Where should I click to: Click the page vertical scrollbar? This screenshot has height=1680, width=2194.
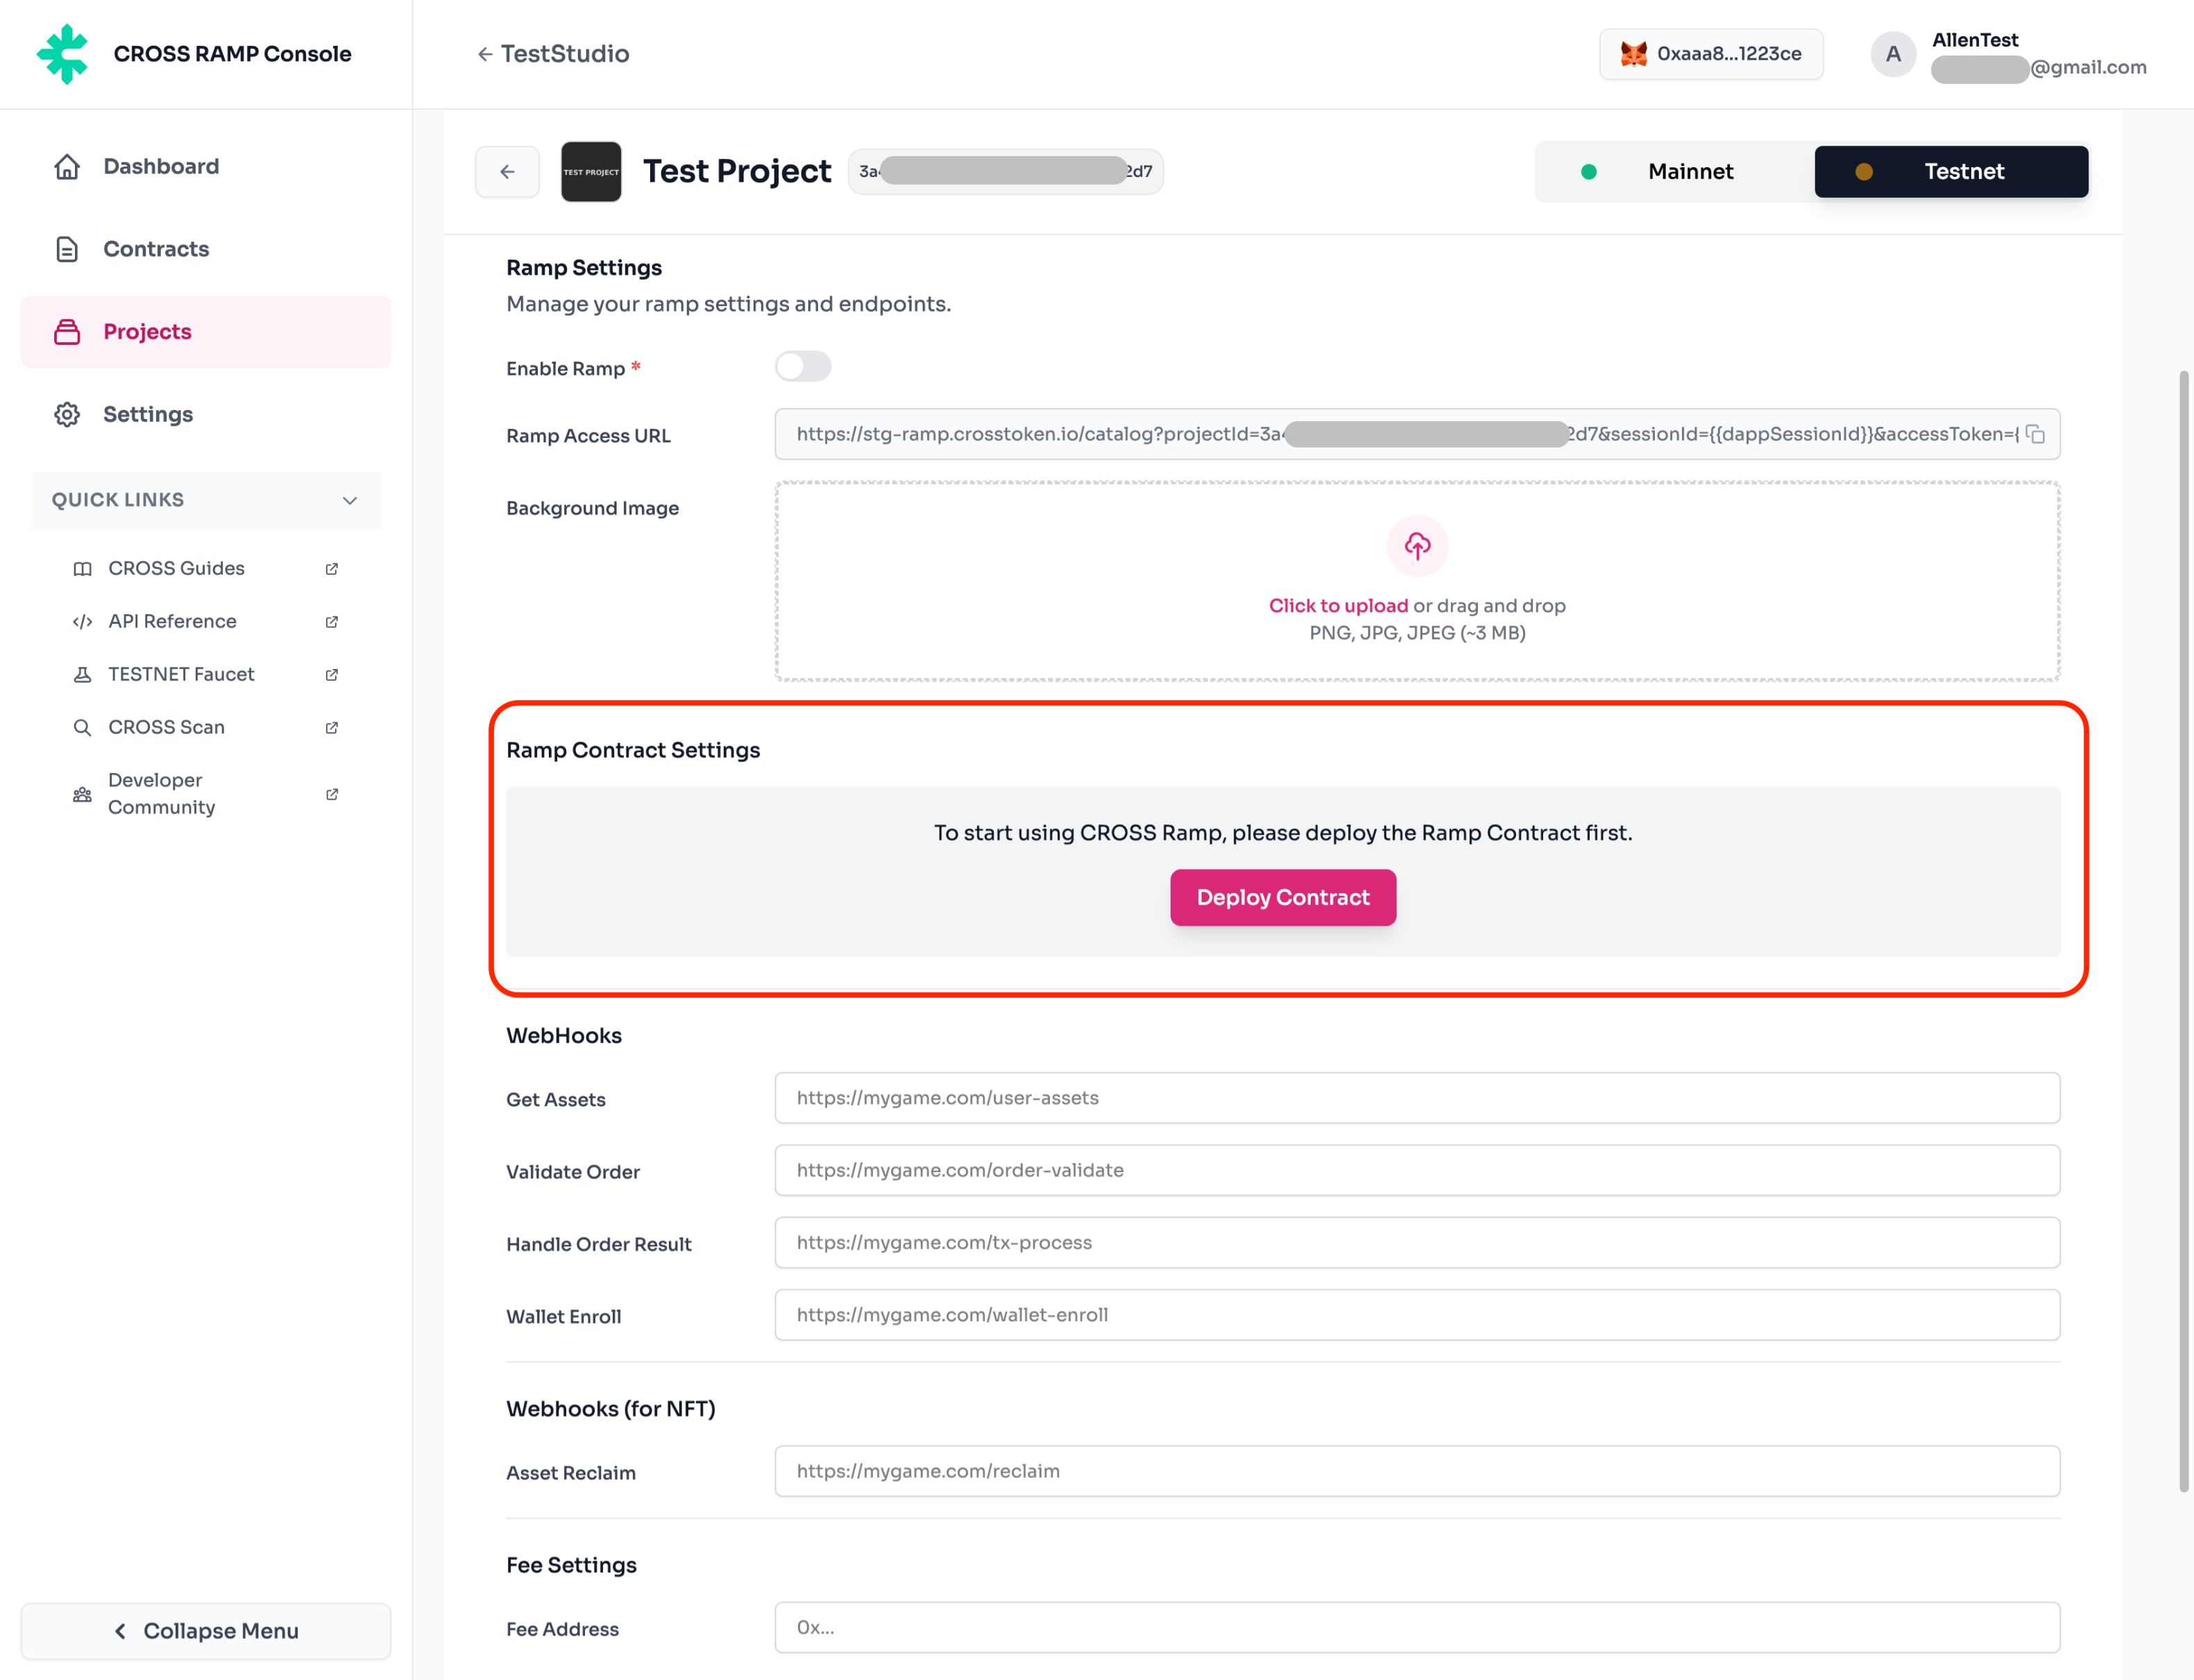(x=2184, y=930)
